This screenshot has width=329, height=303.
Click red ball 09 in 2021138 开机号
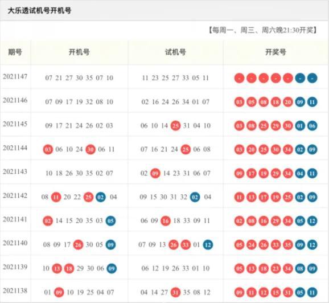(59, 292)
